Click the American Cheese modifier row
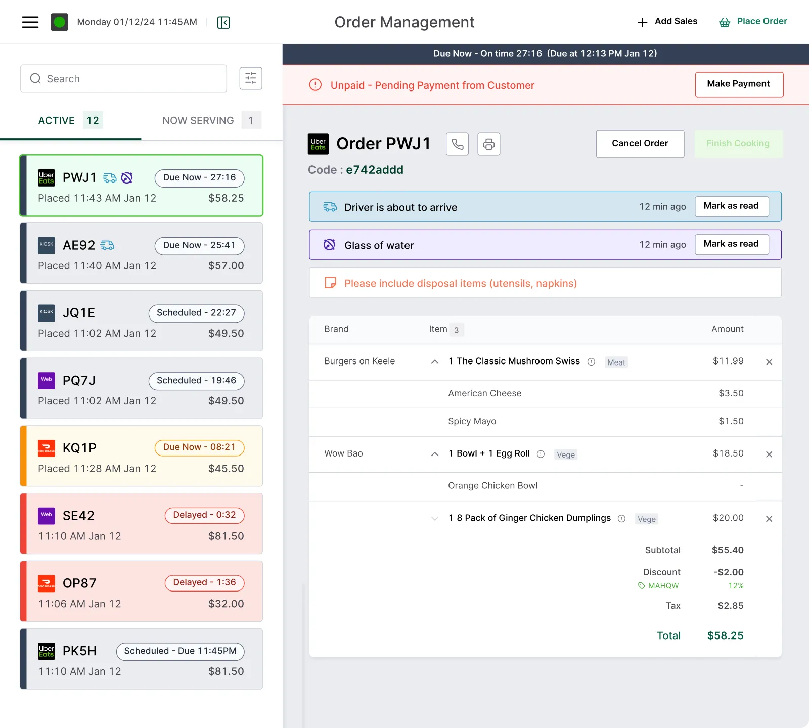809x728 pixels. pyautogui.click(x=545, y=394)
